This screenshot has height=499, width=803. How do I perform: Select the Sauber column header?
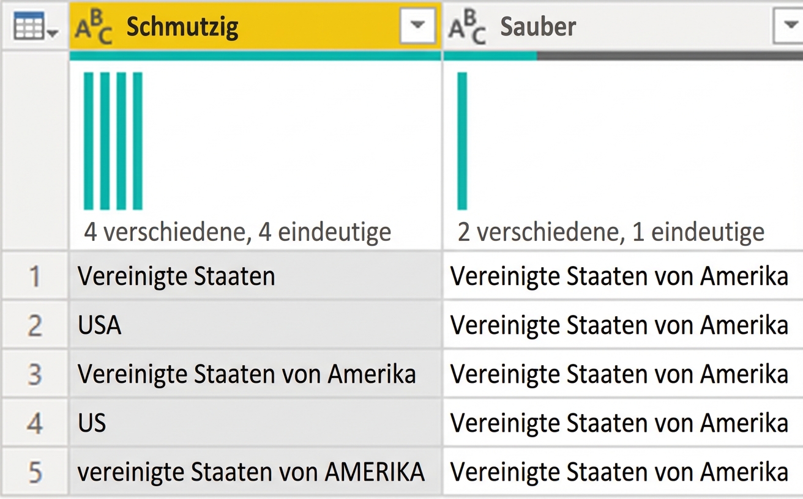[x=539, y=26]
